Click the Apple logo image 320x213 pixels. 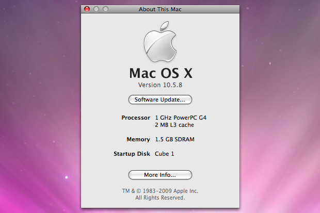point(160,41)
